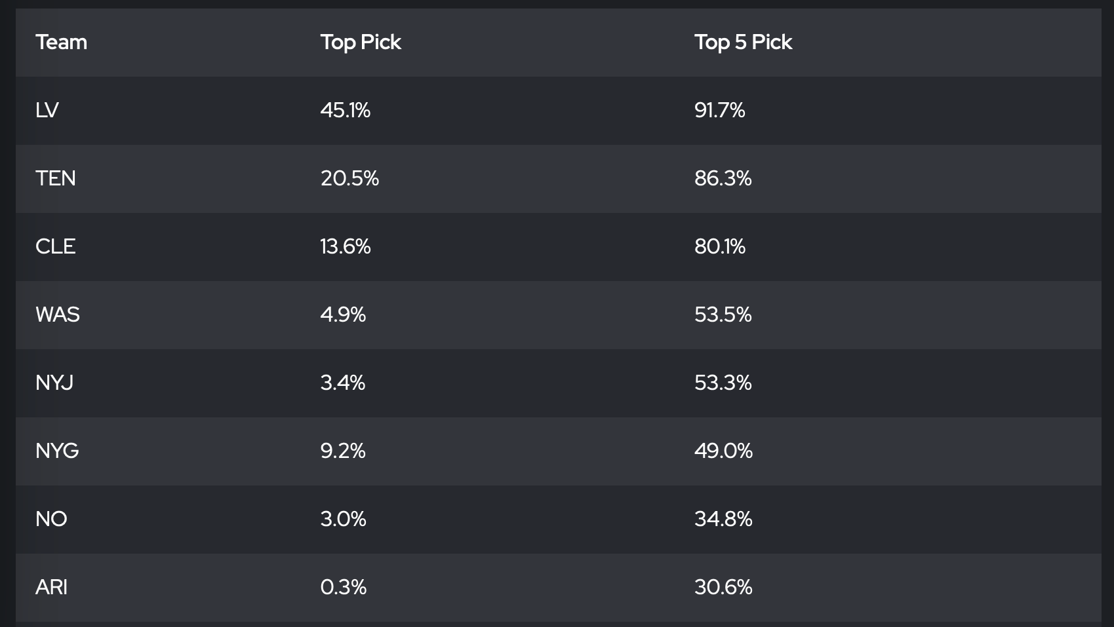Click TEN's 20.5% top pick value

point(349,178)
